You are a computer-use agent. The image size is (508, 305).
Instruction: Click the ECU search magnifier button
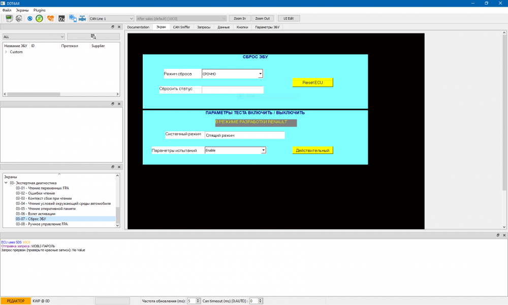click(x=93, y=36)
